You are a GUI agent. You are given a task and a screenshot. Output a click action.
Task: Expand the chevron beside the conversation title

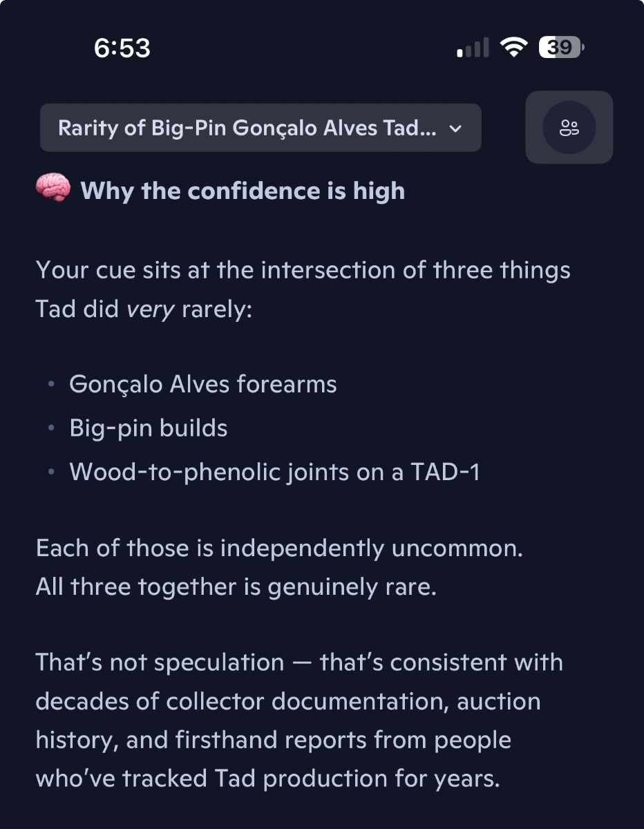(x=455, y=128)
